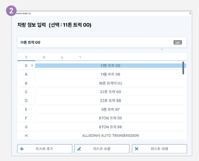Viewport: 199px width, 161px height.
Task: Click the plus icon for list add
Action: coord(22,149)
